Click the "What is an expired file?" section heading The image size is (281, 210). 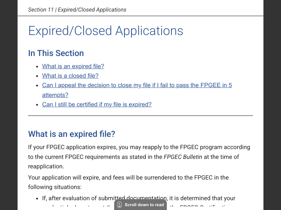(72, 134)
